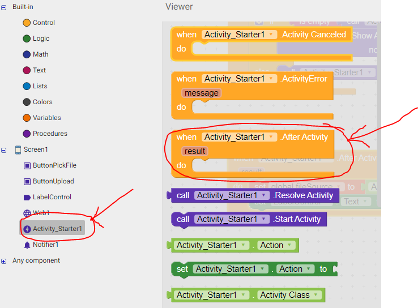
Task: Open the Math blocks category
Action: coord(36,54)
